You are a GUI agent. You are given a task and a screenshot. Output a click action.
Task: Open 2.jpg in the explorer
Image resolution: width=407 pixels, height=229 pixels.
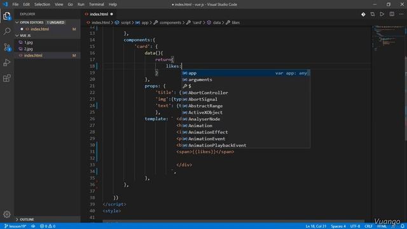click(48, 49)
